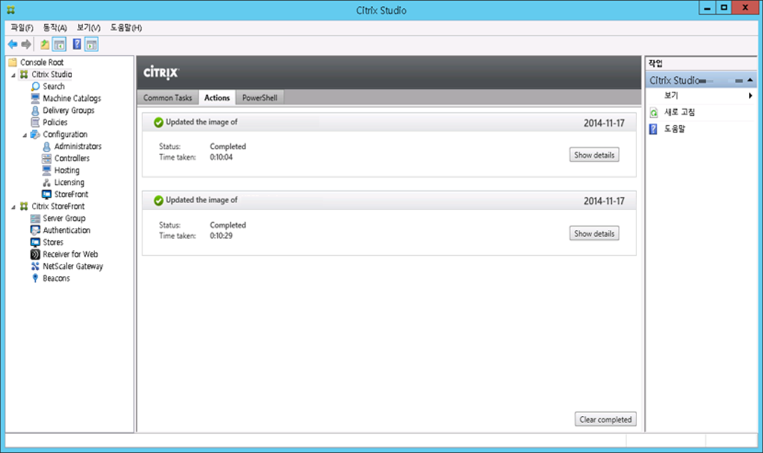This screenshot has width=763, height=453.
Task: Click the Citrix Studio title bar app icon
Action: (x=11, y=10)
